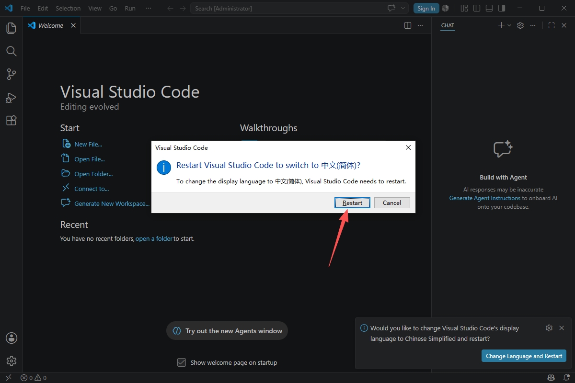Open the overflow menu ellipsis in menu bar
This screenshot has width=575, height=383.
(x=149, y=8)
